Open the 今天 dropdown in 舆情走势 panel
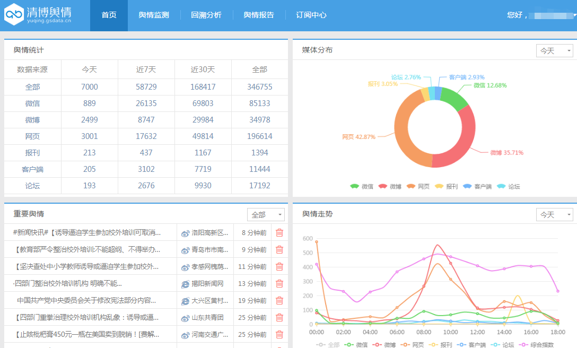This screenshot has width=577, height=348. tap(555, 215)
